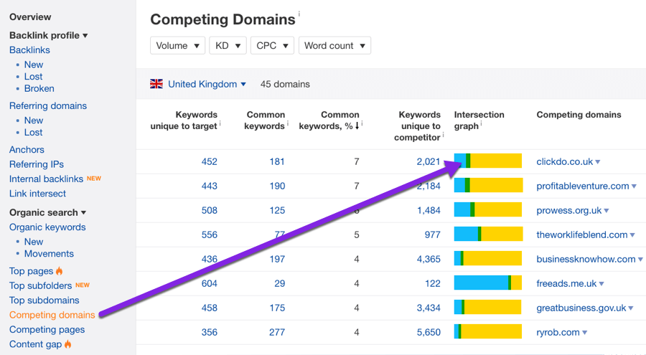Expand the Word count filter

click(334, 45)
